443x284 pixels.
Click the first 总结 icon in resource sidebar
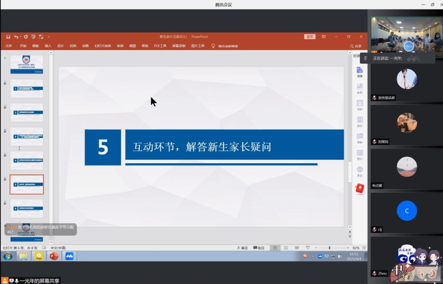point(360,72)
